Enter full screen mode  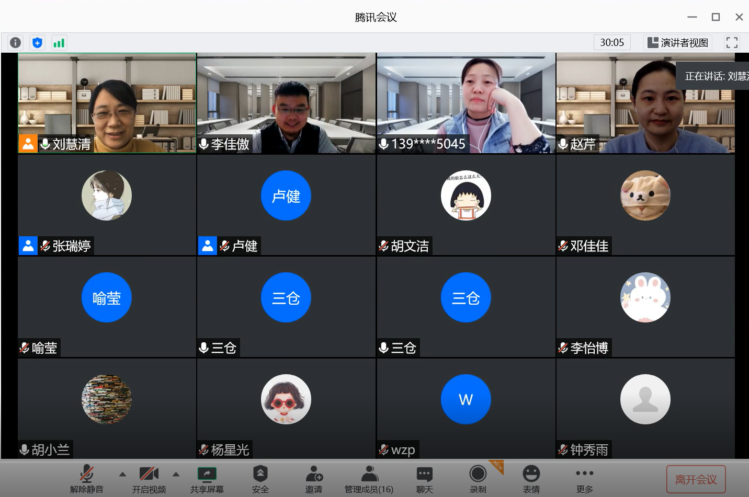732,43
